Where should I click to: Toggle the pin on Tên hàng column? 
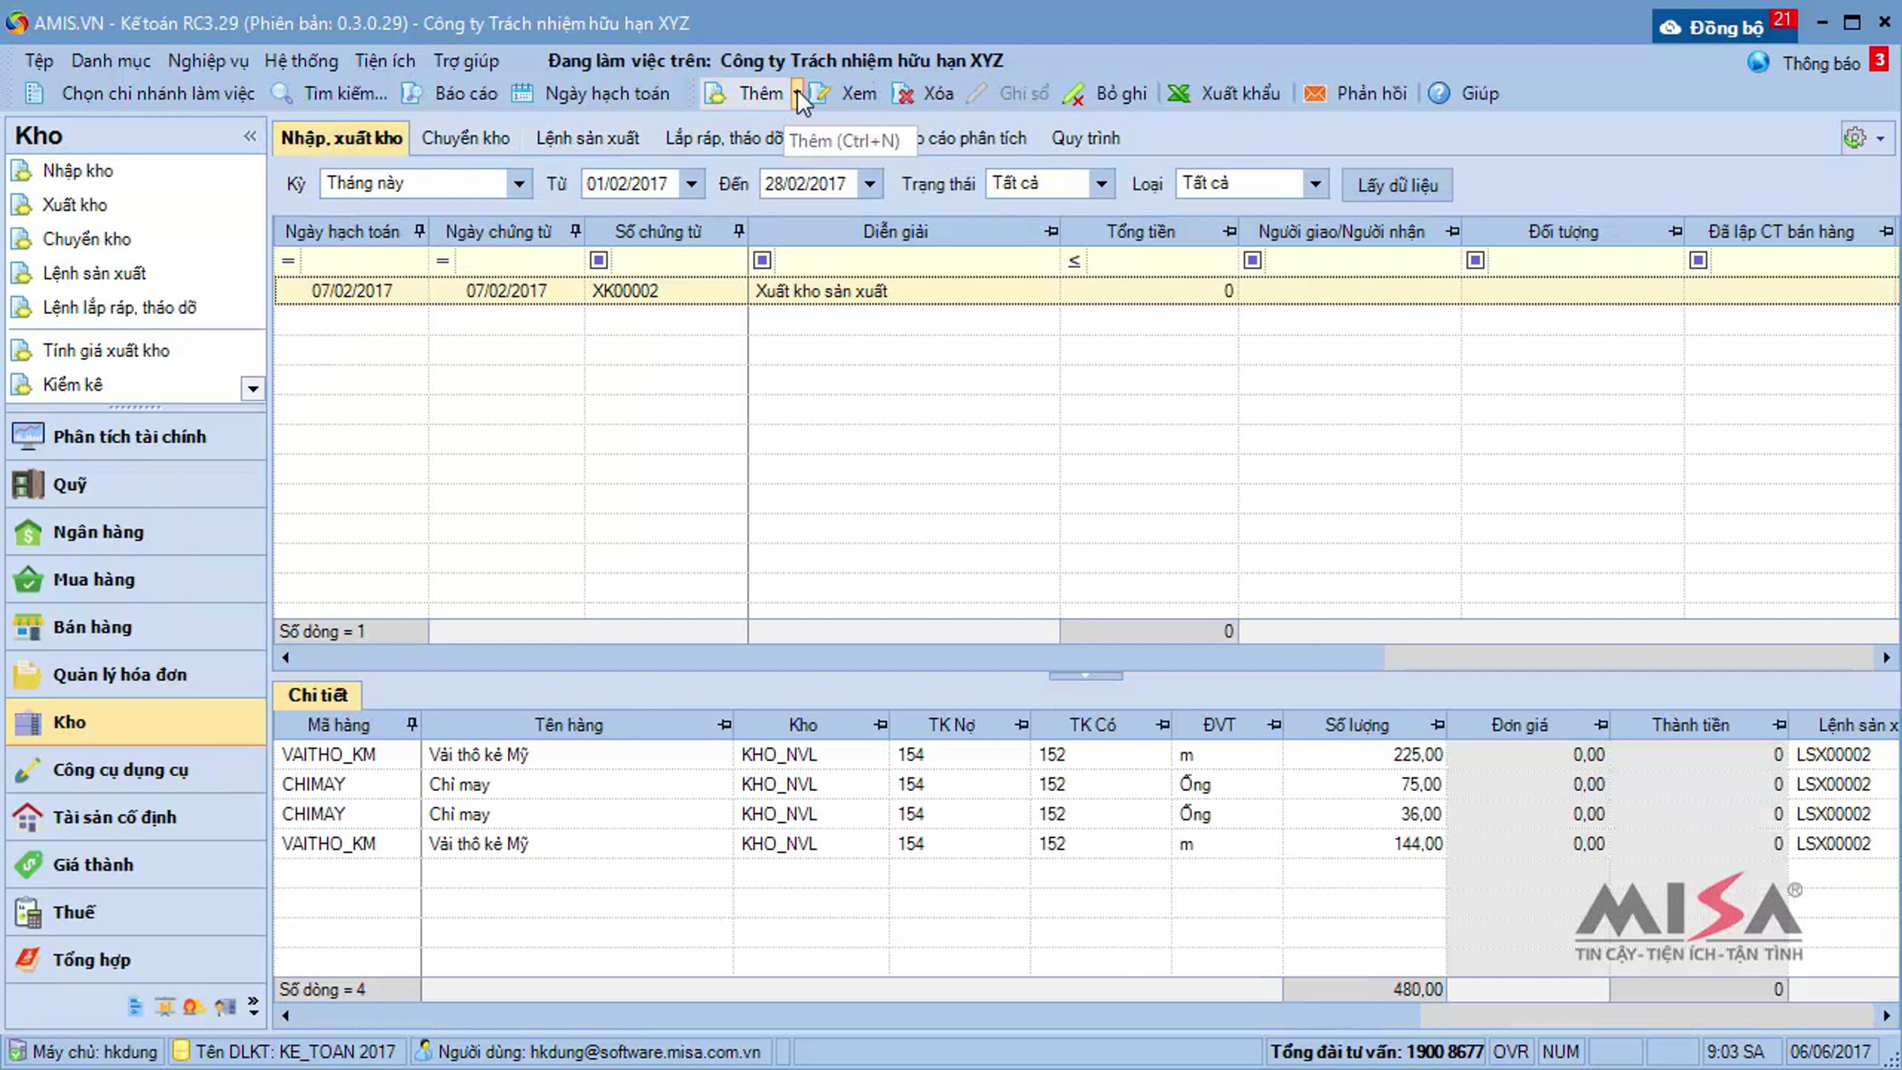724,724
